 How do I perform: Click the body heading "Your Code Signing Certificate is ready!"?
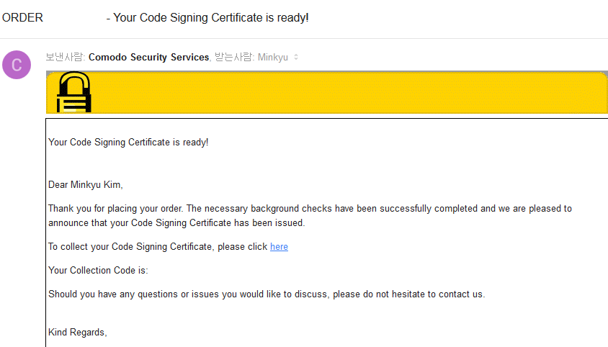click(x=128, y=143)
